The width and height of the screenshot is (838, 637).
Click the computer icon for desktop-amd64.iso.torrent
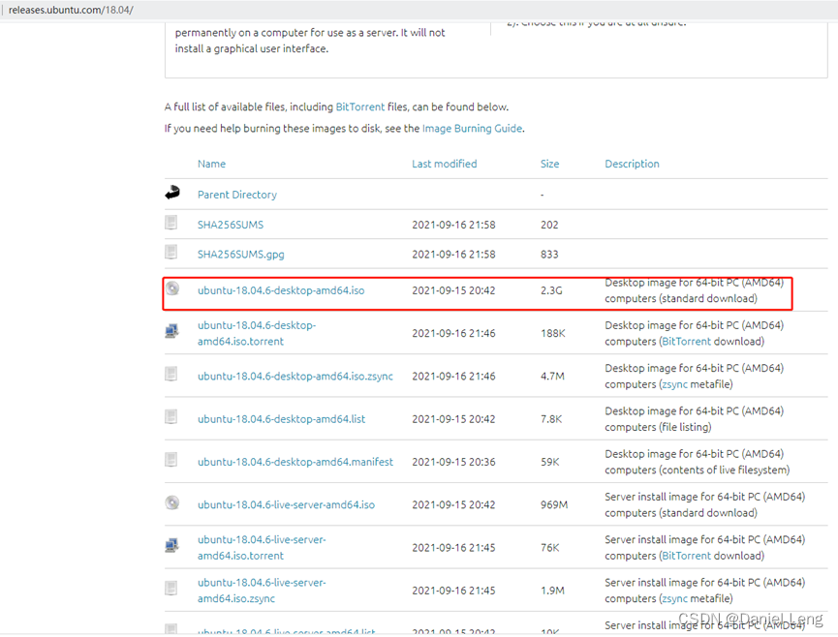(171, 331)
